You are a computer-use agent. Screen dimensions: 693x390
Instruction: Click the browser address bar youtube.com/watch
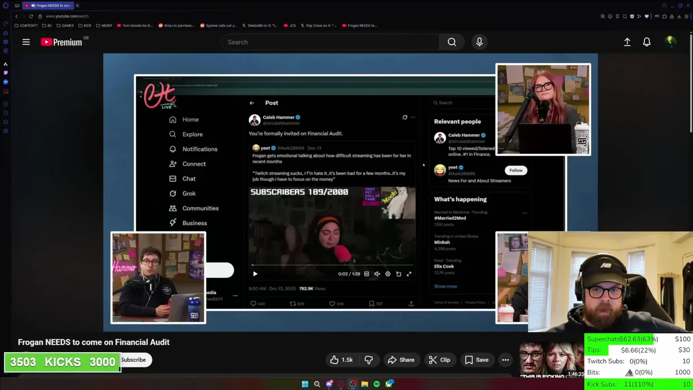(x=67, y=16)
